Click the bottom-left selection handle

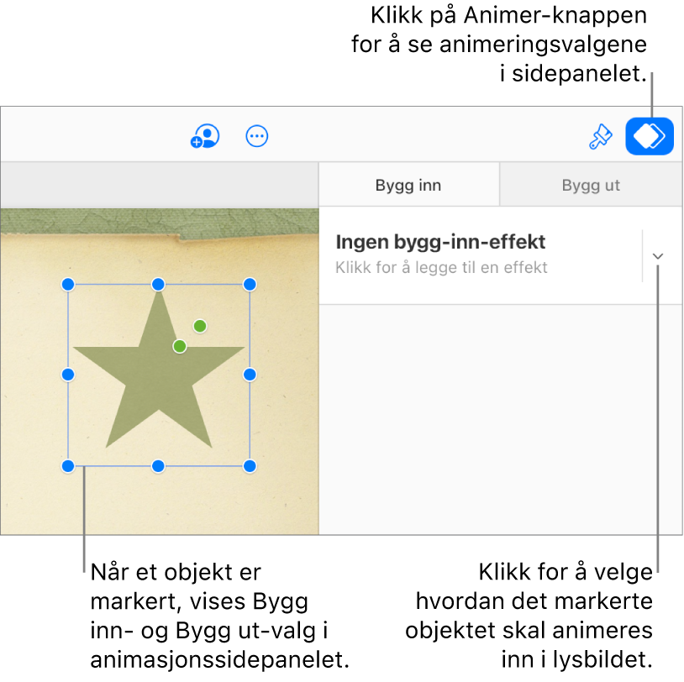(x=69, y=466)
